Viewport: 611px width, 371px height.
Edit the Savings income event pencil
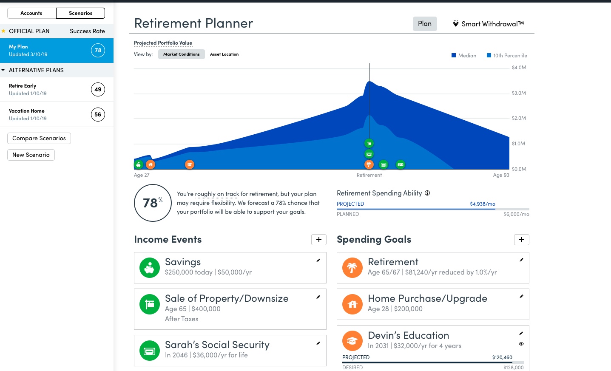coord(318,261)
